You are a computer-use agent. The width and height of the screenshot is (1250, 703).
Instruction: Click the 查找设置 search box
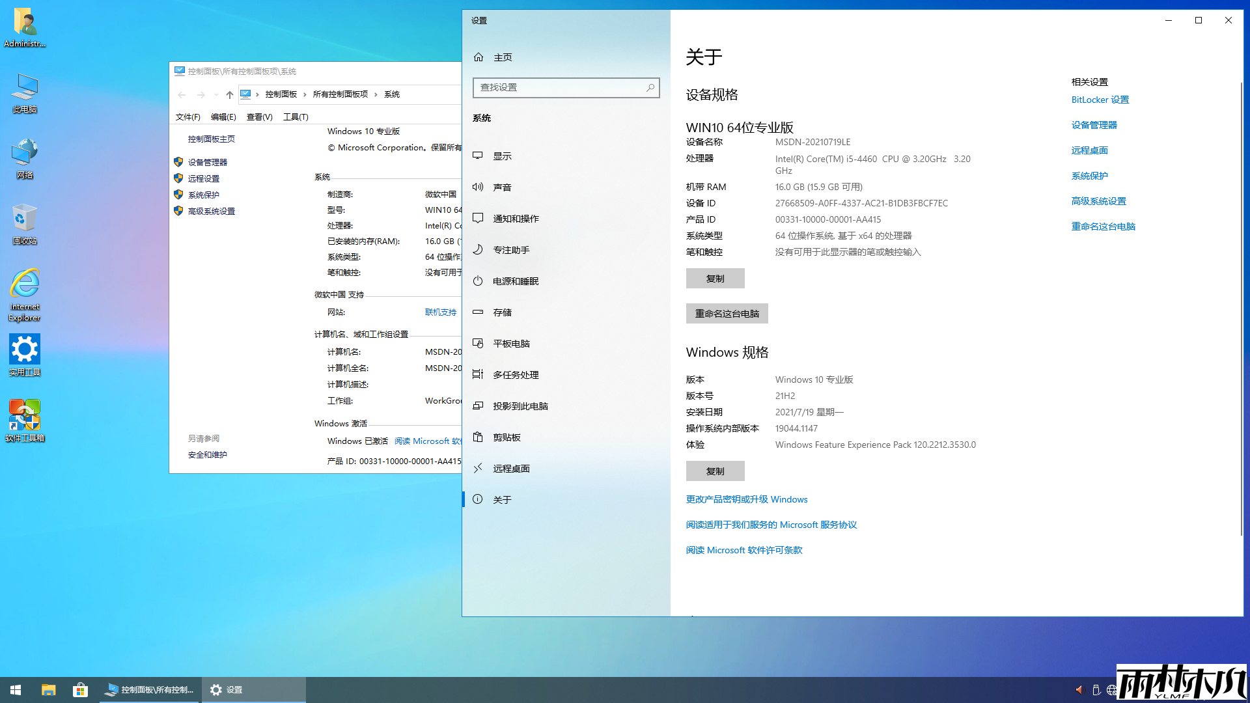[566, 87]
